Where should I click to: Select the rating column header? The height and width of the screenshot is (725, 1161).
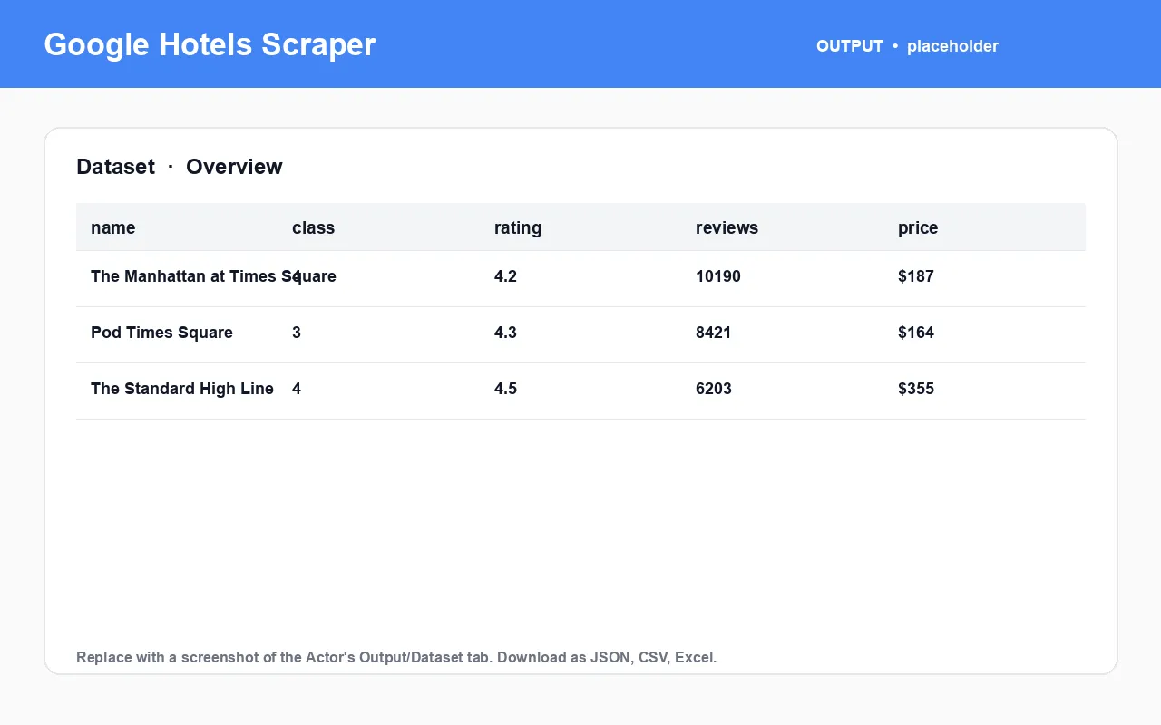point(518,227)
